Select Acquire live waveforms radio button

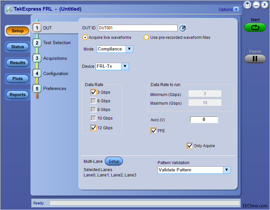85,38
